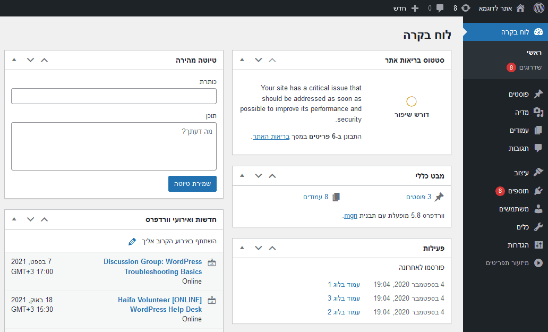
Task: Select ראשי submenu item
Action: tap(534, 53)
